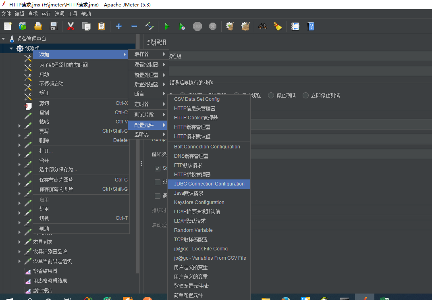Collapse the 设备管理中台 tree root arrow

click(3, 39)
